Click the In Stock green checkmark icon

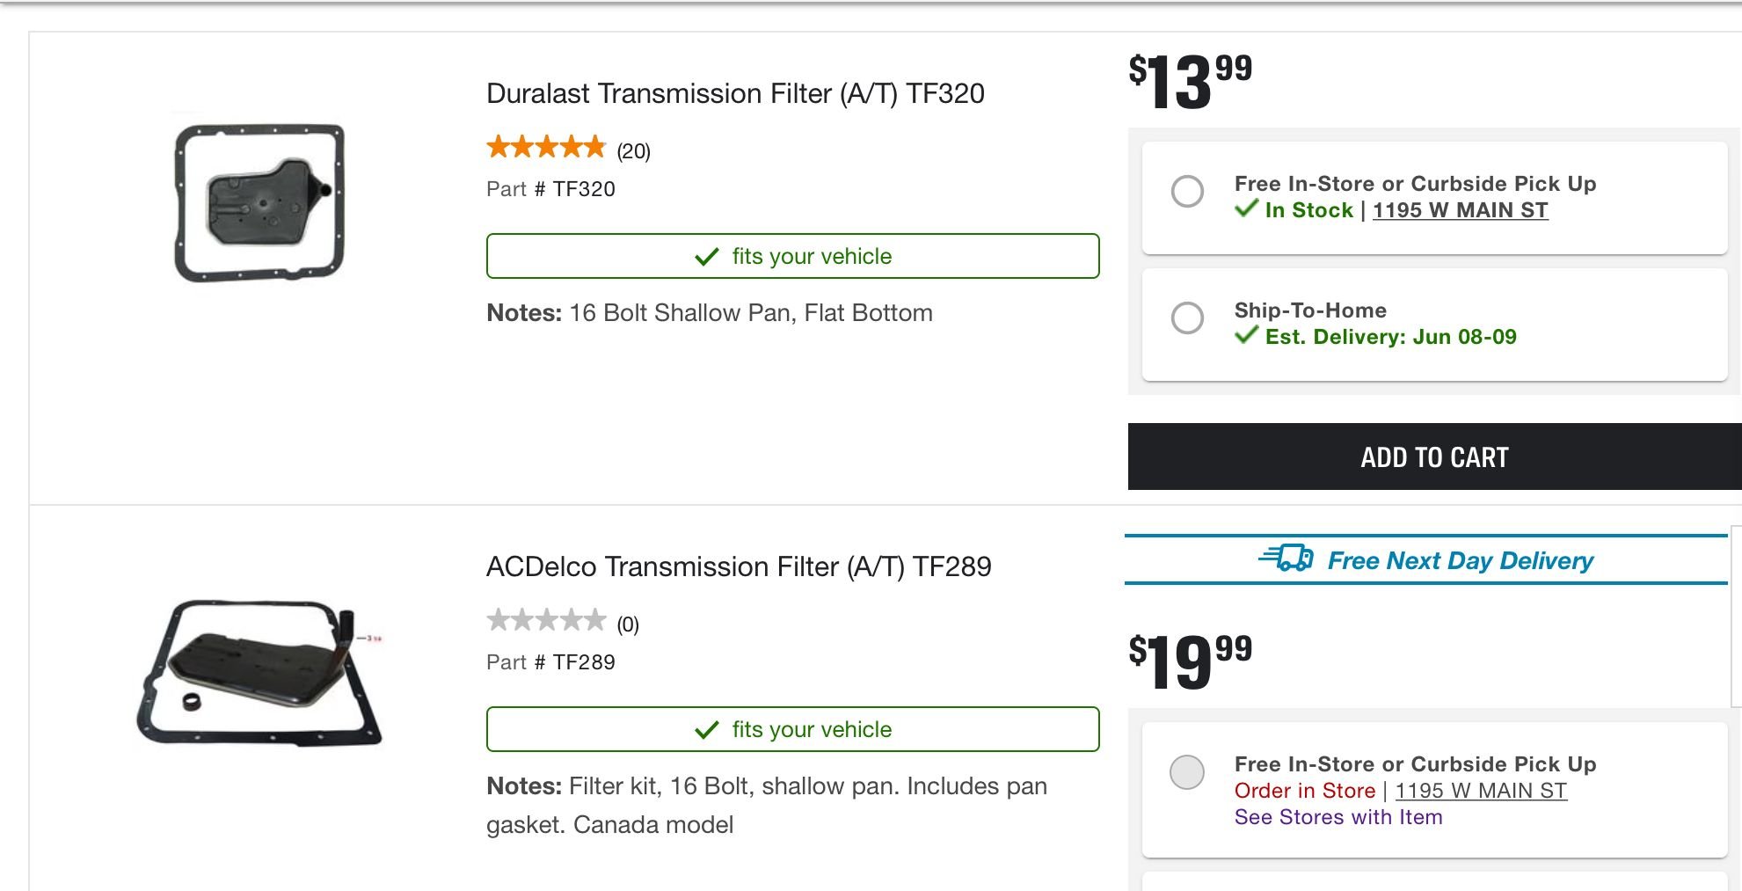tap(1246, 208)
